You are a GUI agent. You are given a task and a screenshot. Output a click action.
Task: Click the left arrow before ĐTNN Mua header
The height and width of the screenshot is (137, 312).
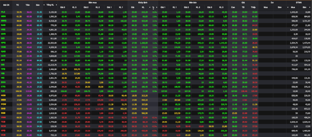[x=288, y=7]
